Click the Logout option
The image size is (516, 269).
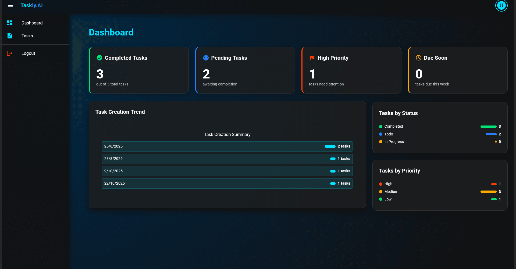(x=28, y=53)
